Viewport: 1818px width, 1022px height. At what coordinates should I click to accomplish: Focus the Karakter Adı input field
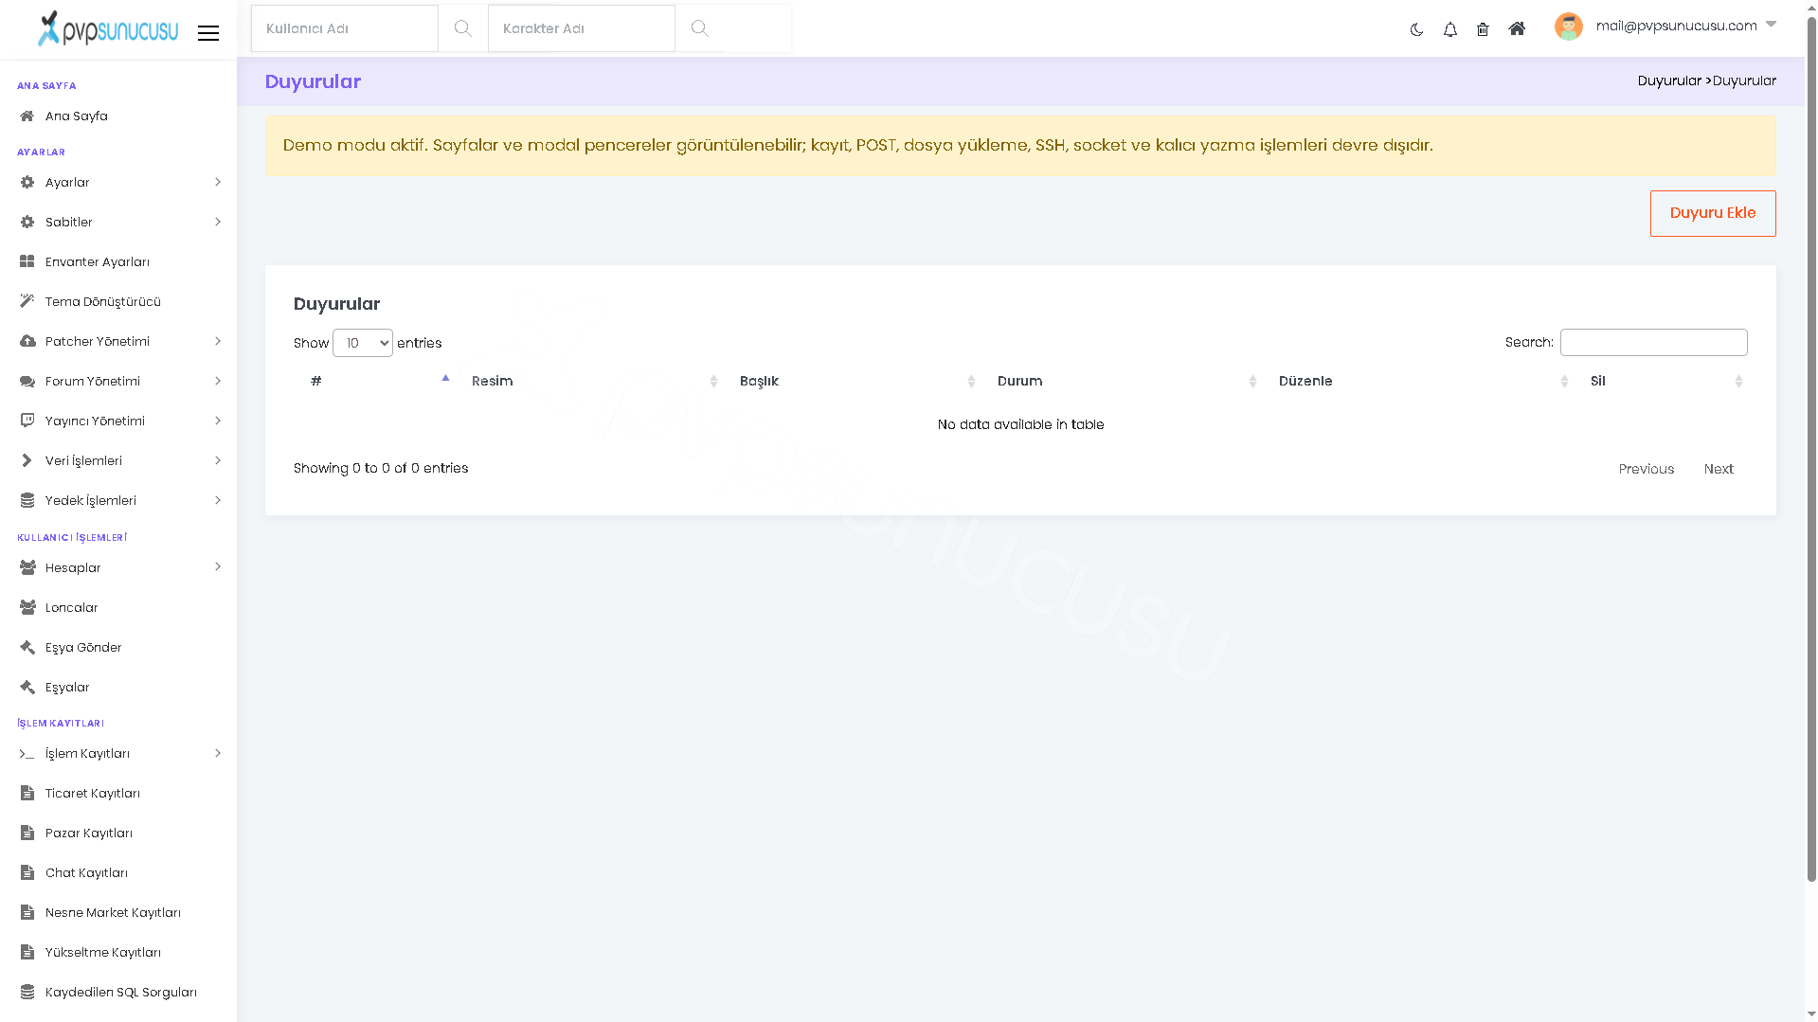pos(582,28)
